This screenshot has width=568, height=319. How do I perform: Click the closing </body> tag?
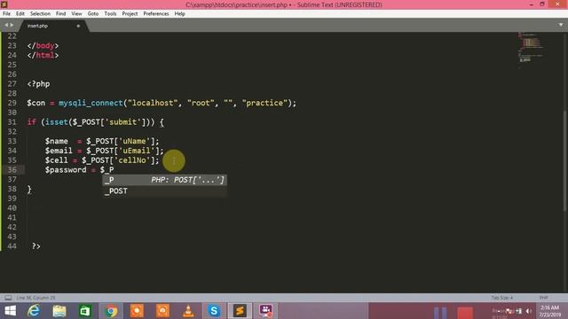(43, 45)
